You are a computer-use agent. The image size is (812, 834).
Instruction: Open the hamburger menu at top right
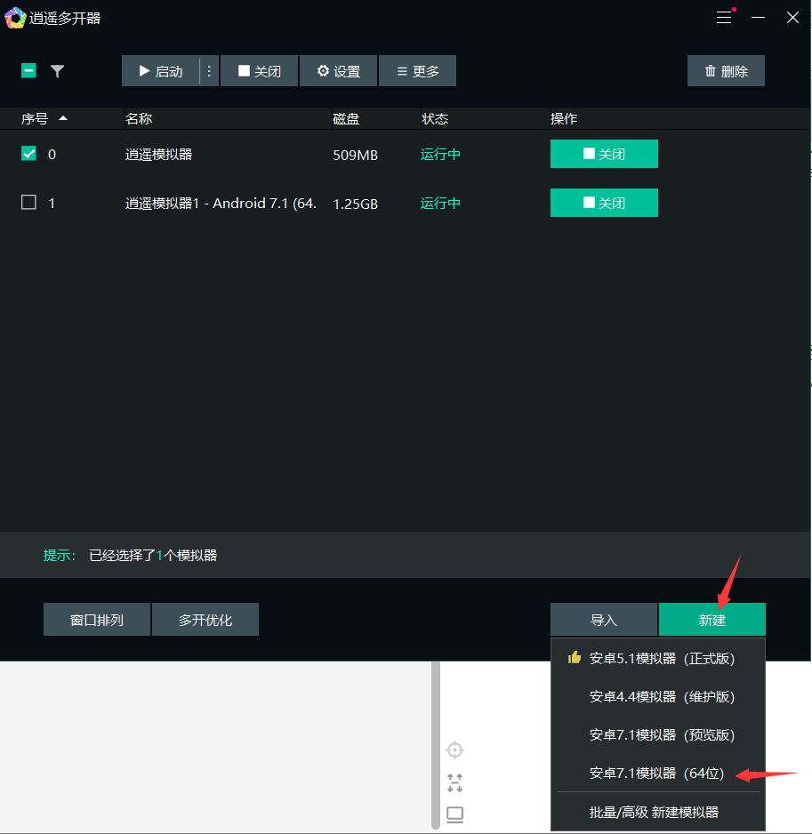(x=724, y=17)
